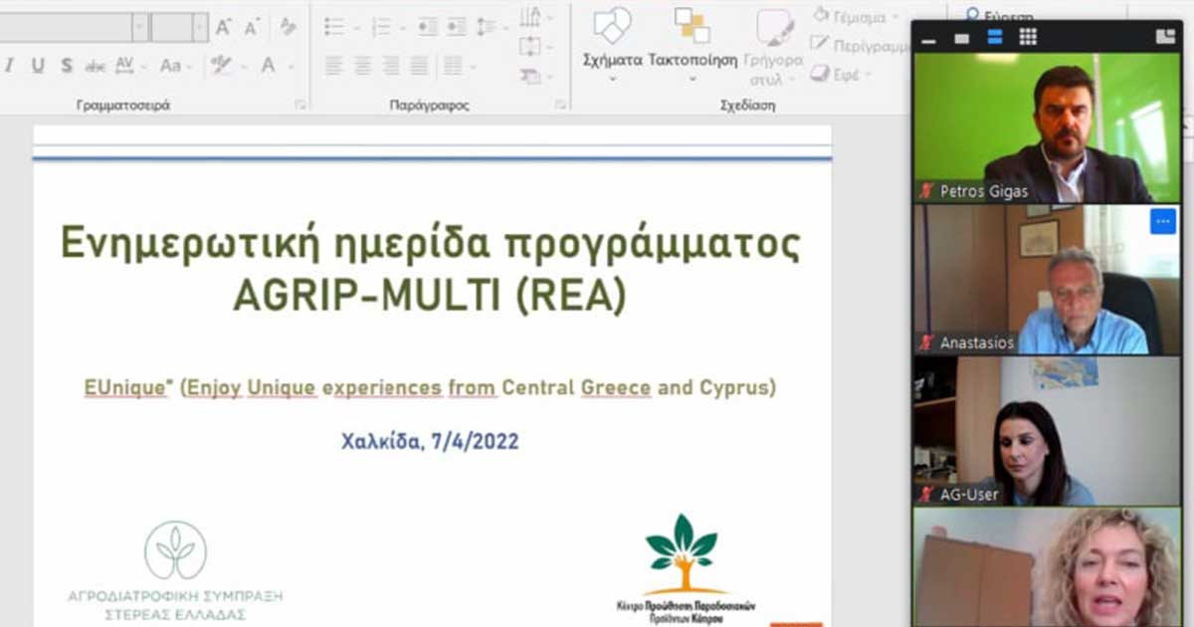Select the AG-User video thumbnail
The width and height of the screenshot is (1194, 627).
click(1047, 430)
